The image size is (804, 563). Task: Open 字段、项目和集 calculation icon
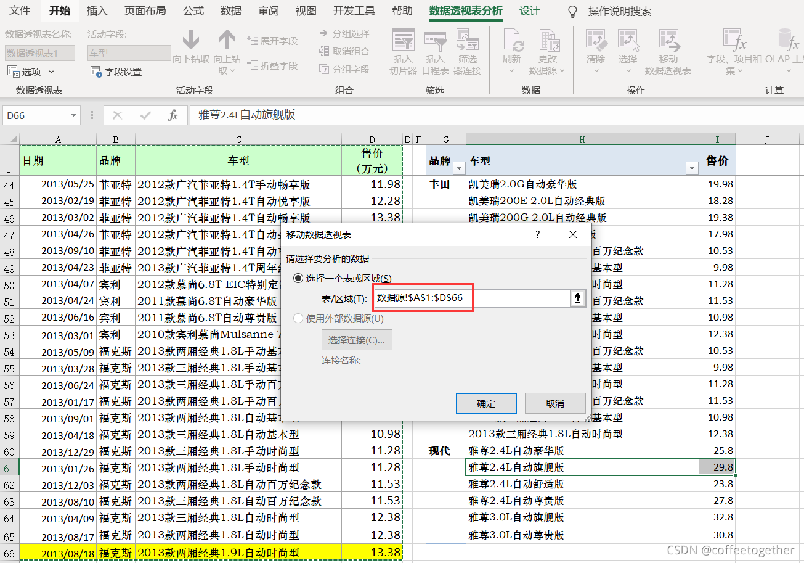click(734, 41)
